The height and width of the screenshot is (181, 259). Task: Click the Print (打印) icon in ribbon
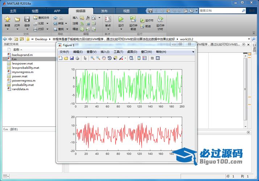[x=35, y=29]
